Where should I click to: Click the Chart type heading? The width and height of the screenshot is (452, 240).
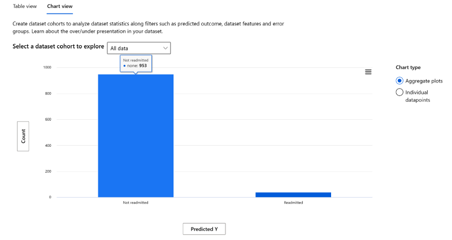[x=408, y=67]
